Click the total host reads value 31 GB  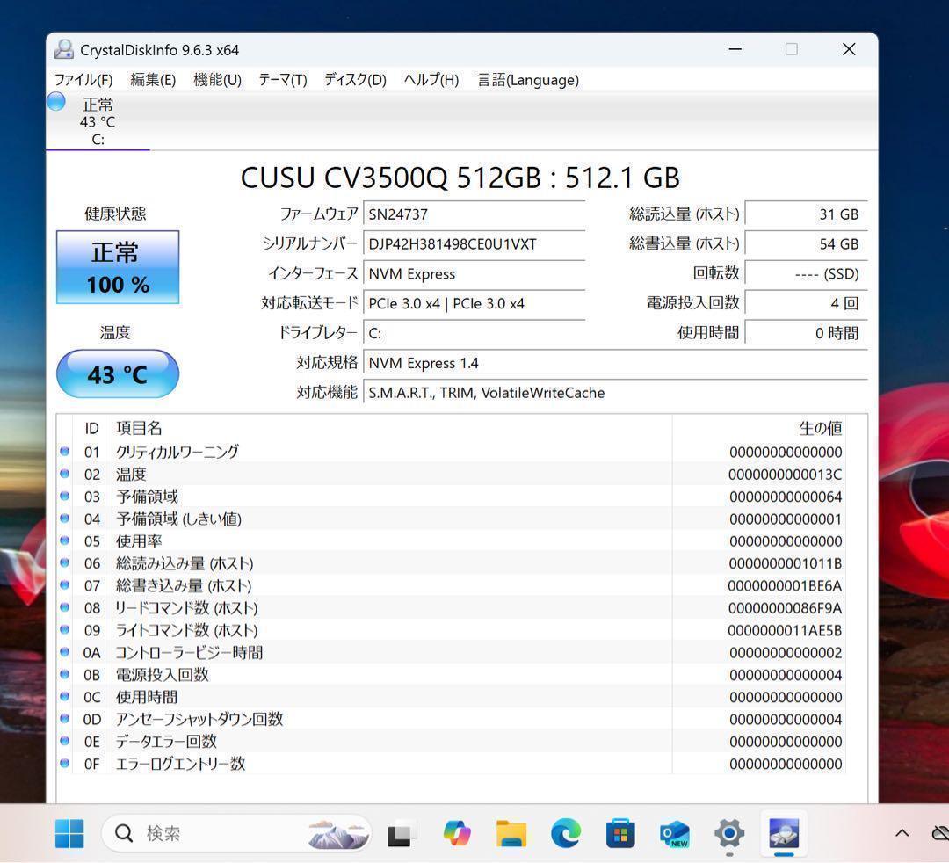(x=806, y=214)
